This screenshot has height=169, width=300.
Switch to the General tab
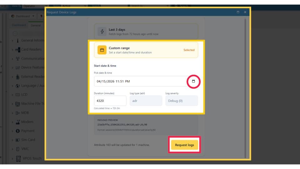[x=36, y=25]
